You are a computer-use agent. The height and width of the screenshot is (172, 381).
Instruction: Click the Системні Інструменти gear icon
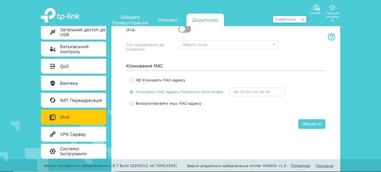point(53,151)
